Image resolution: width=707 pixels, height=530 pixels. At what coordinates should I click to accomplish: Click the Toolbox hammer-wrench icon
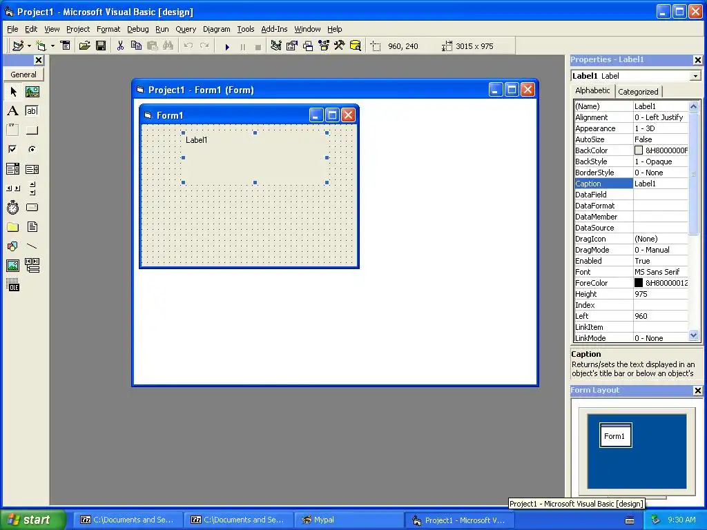click(339, 46)
